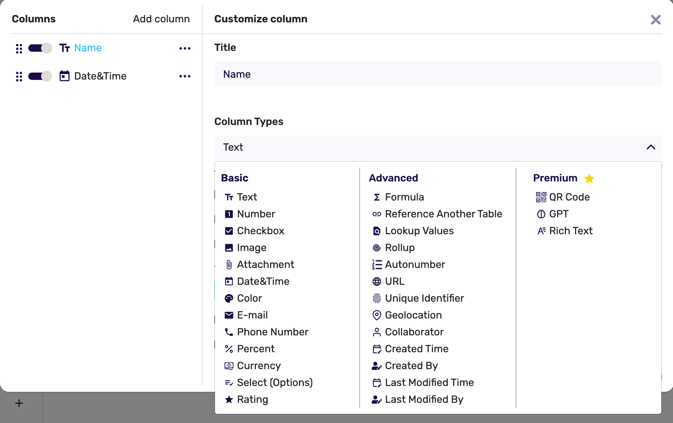Click the Title input field
Viewport: 673px width, 423px height.
point(438,74)
